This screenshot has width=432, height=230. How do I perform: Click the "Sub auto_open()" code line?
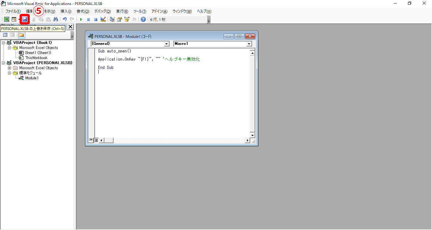[114, 51]
